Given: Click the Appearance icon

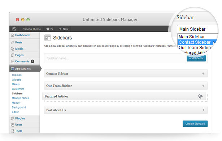Looking at the screenshot, I should tap(13, 69).
